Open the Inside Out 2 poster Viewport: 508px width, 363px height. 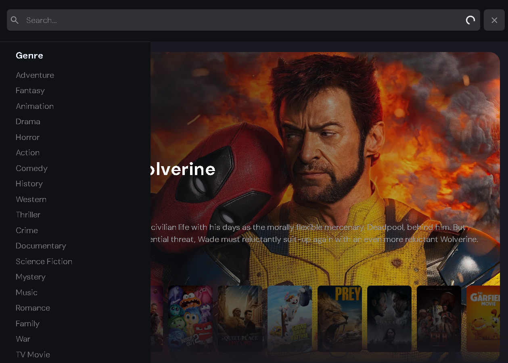pos(190,319)
